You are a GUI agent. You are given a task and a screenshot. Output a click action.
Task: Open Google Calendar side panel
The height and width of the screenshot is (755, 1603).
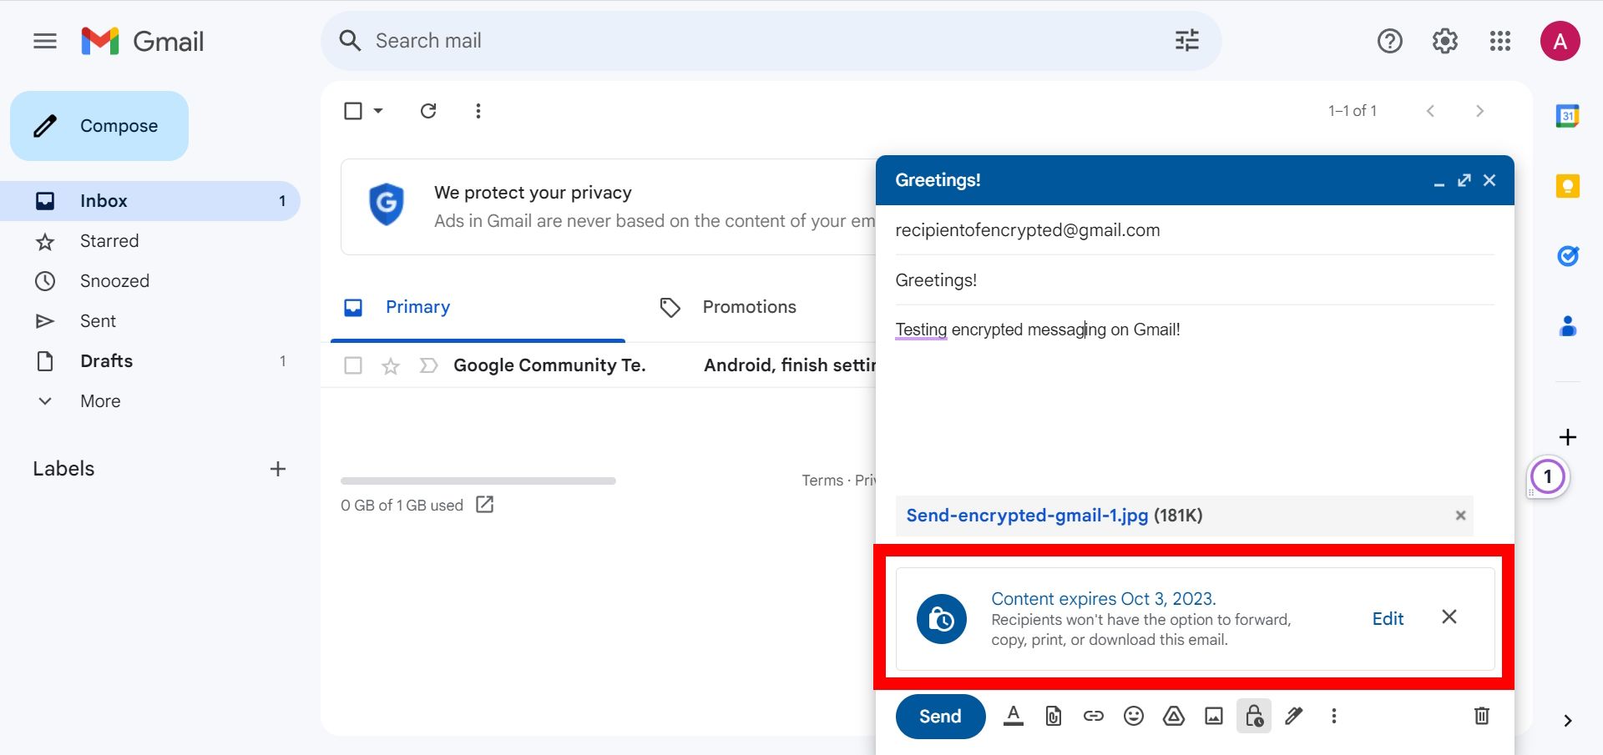point(1567,116)
